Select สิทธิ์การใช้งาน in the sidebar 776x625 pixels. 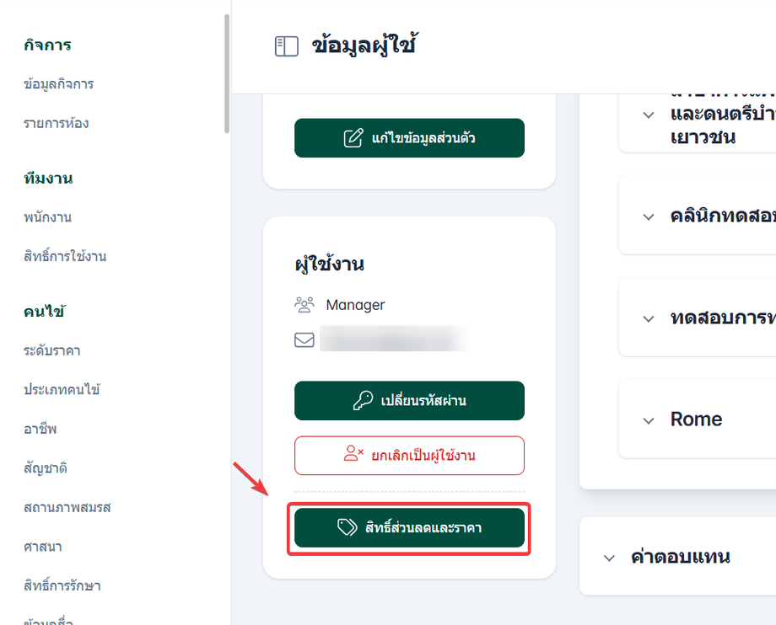click(x=65, y=256)
